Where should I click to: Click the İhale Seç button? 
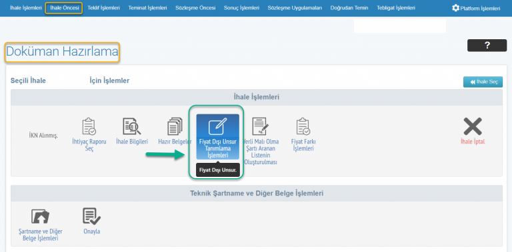tap(483, 82)
